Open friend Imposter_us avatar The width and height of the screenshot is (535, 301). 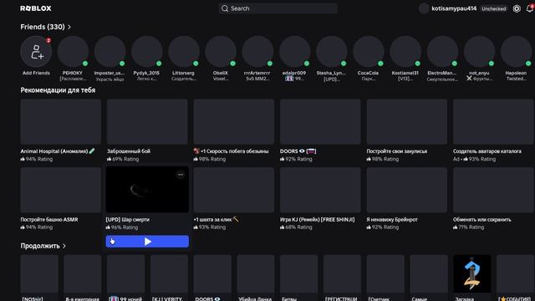click(110, 52)
